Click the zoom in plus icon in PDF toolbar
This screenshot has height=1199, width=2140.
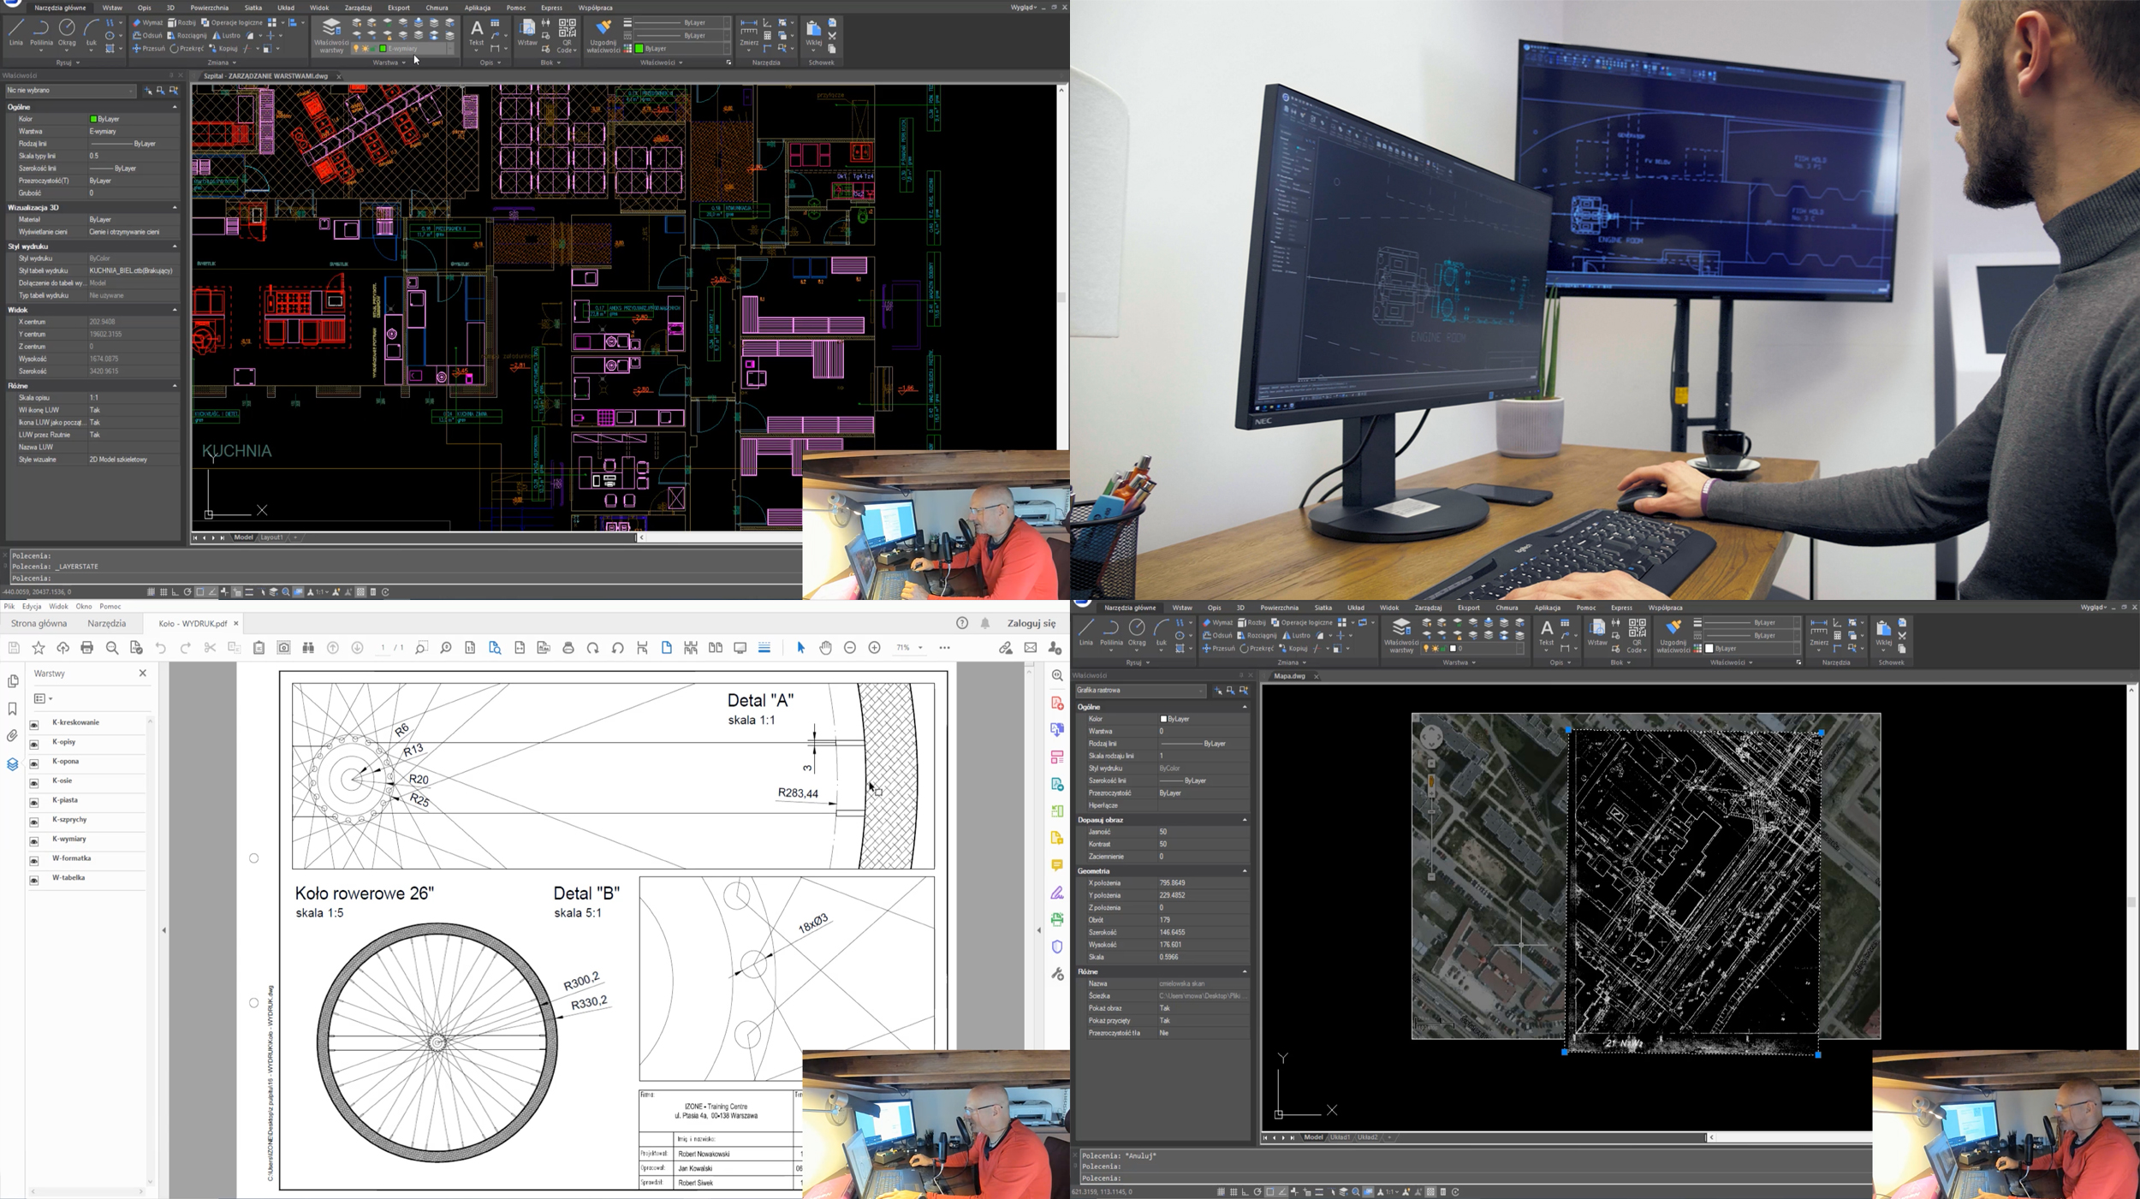874,648
